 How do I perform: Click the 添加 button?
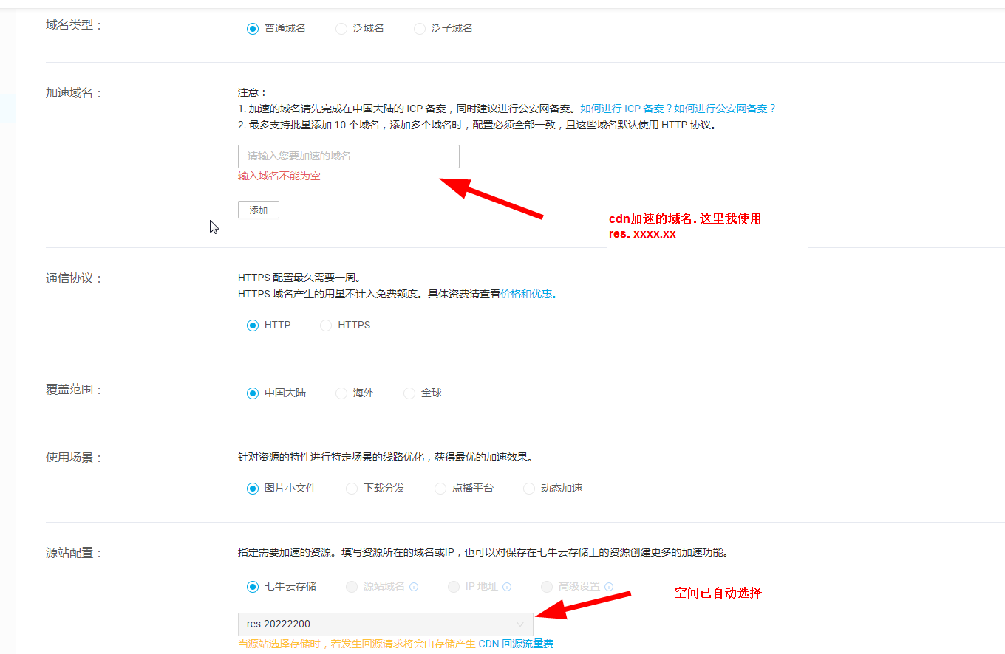click(258, 210)
